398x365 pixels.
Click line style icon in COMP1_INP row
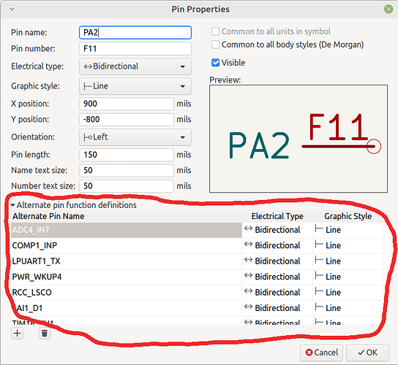click(319, 245)
